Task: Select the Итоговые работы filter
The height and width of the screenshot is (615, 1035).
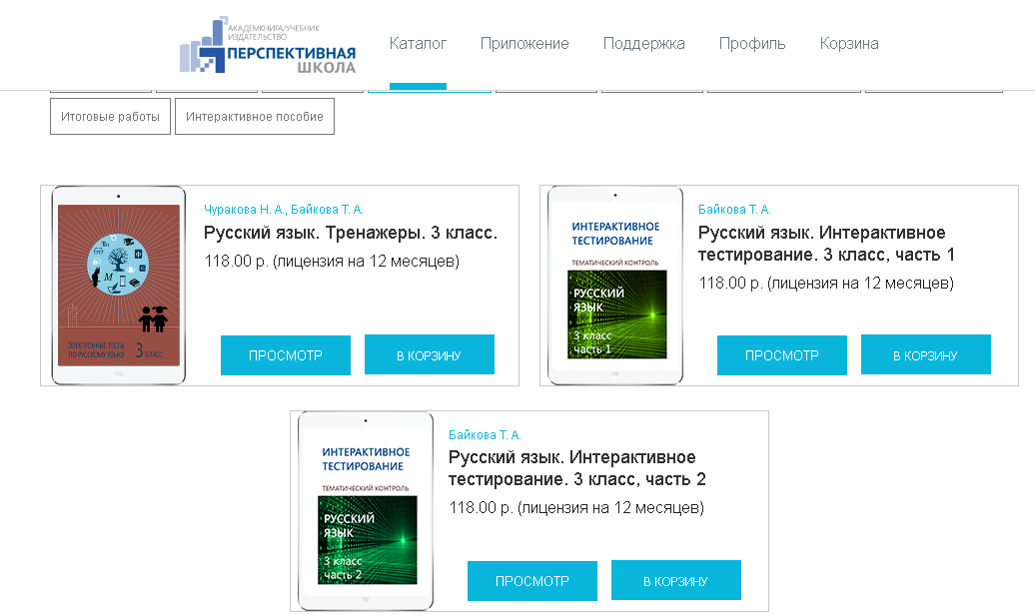Action: click(x=110, y=117)
